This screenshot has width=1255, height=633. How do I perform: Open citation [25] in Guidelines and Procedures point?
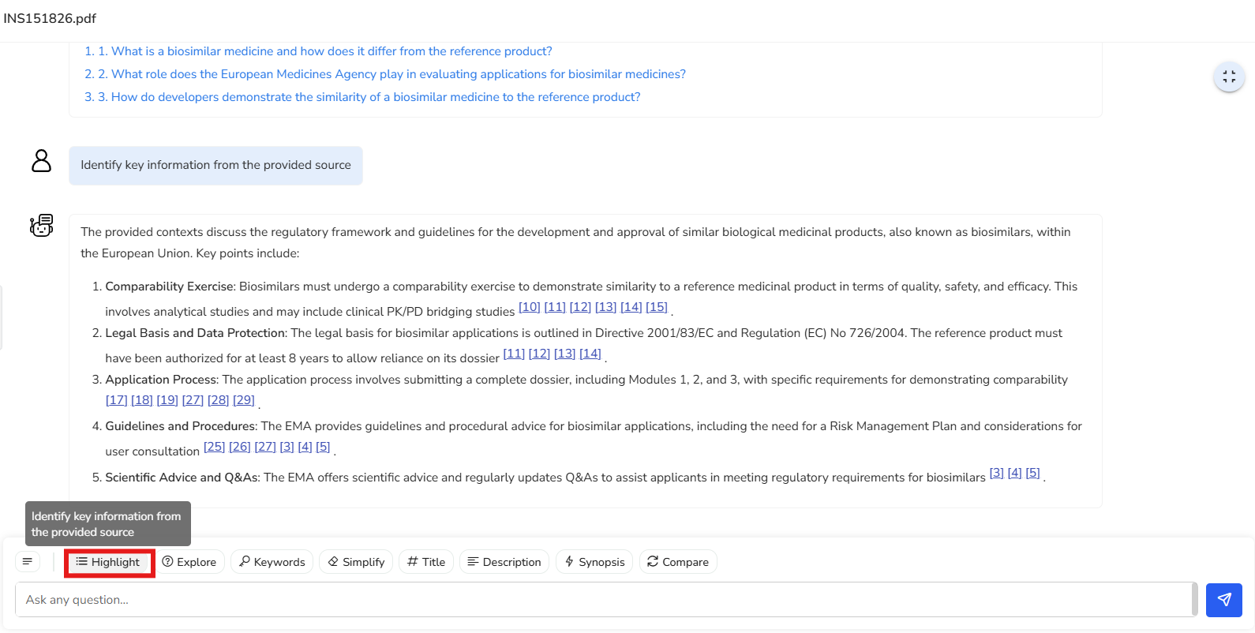tap(214, 447)
